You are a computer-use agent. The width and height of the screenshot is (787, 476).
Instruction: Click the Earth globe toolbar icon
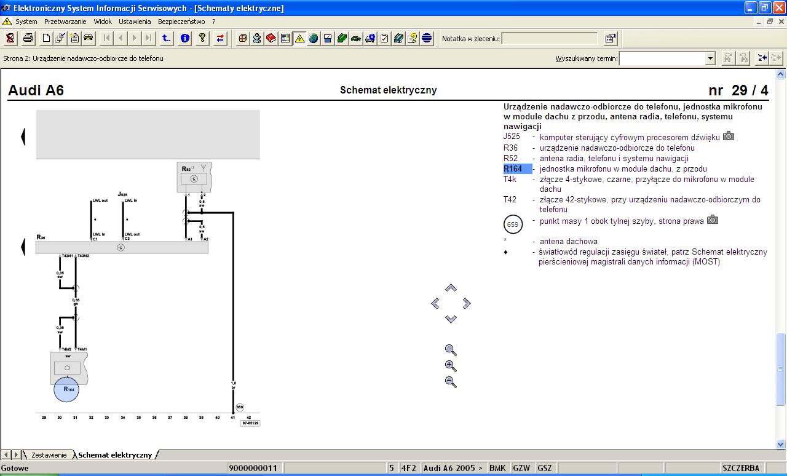[x=314, y=38]
